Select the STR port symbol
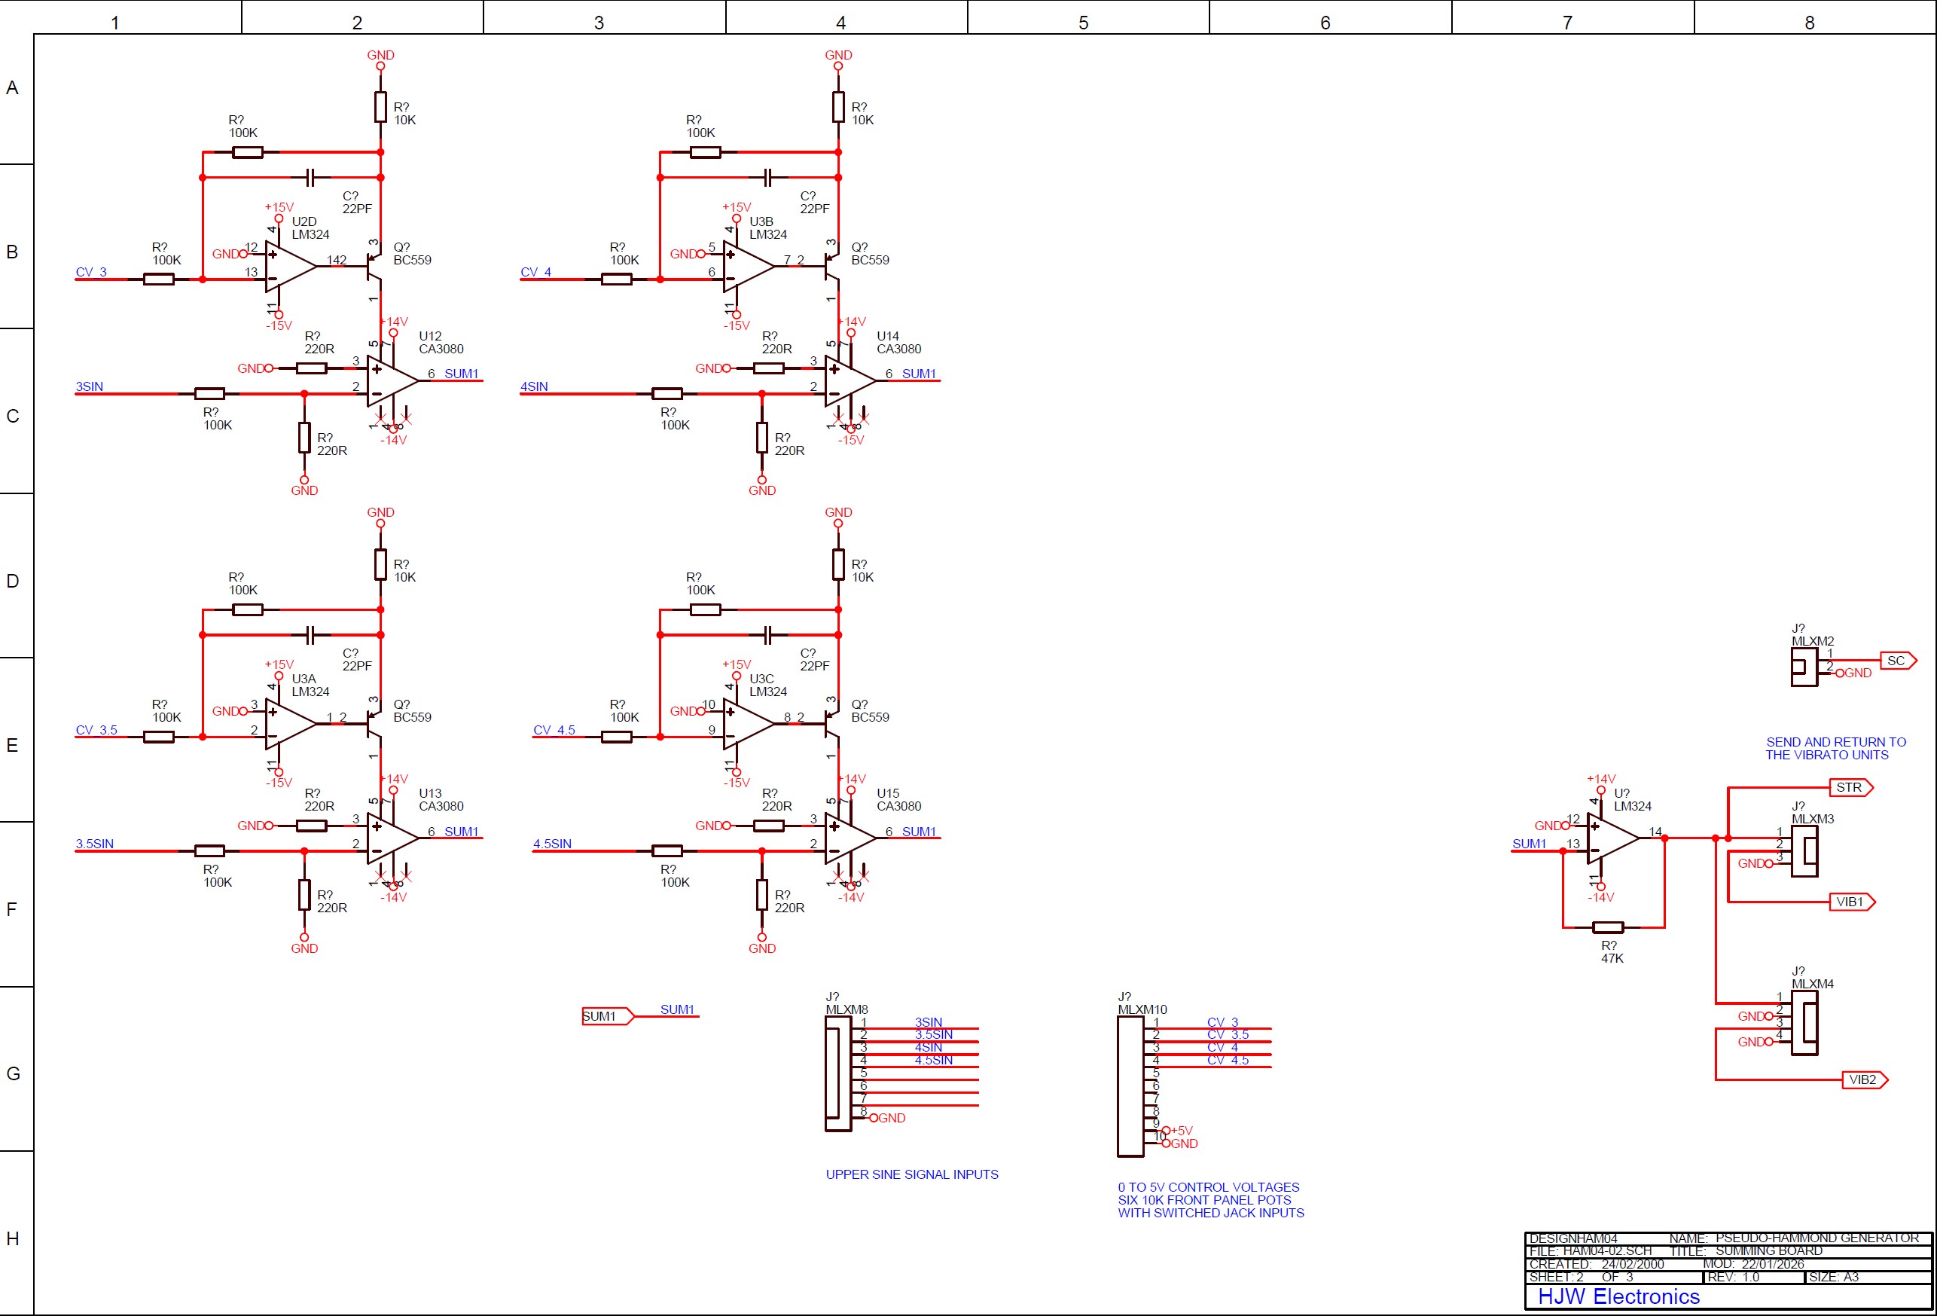The width and height of the screenshot is (1937, 1316). pos(1850,788)
